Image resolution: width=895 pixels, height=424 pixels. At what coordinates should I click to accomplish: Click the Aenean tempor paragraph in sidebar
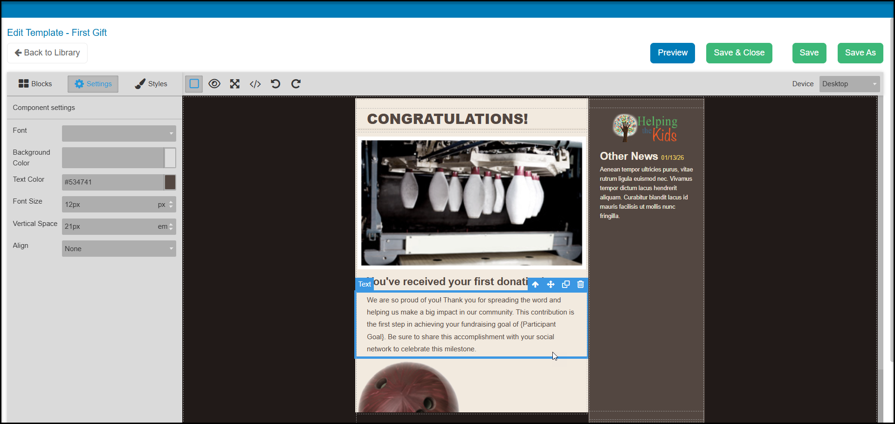(x=647, y=193)
